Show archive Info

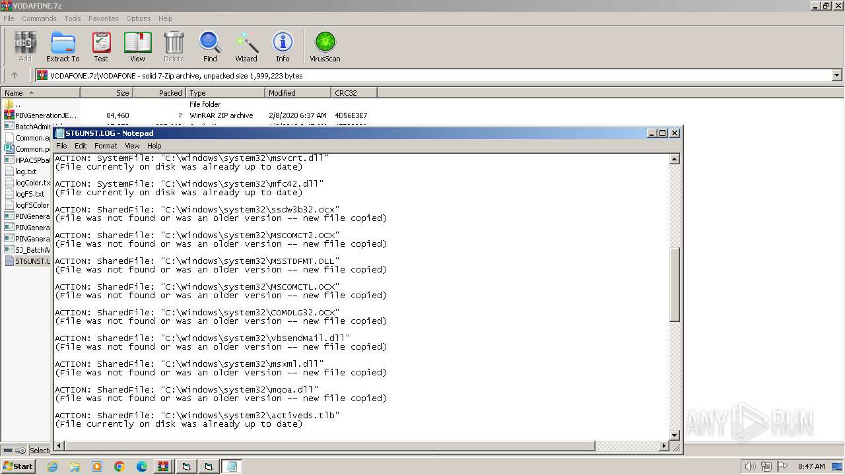(x=283, y=47)
